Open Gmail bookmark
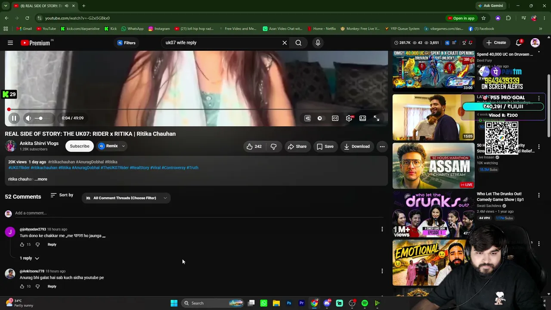Image resolution: width=551 pixels, height=310 pixels. [x=24, y=29]
